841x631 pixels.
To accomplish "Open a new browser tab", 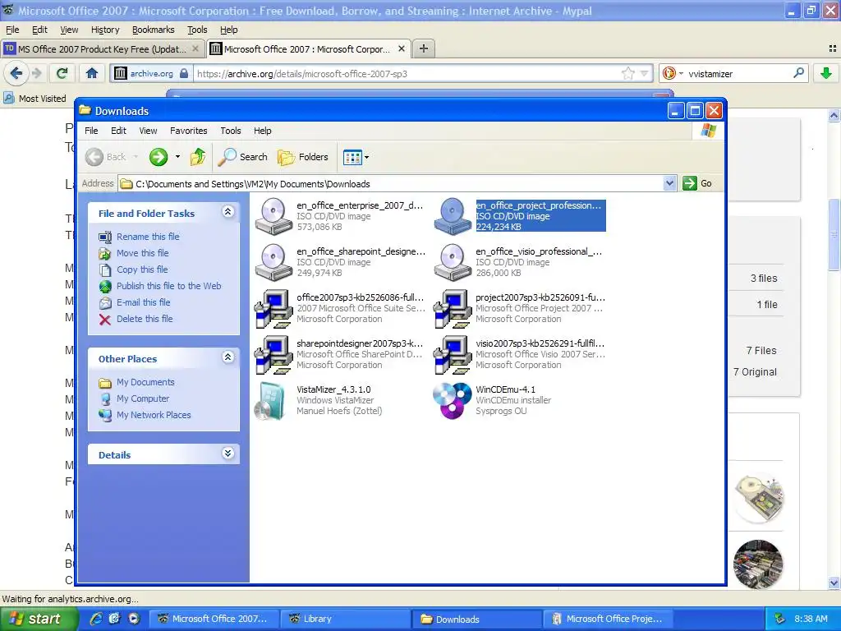I will tap(424, 48).
